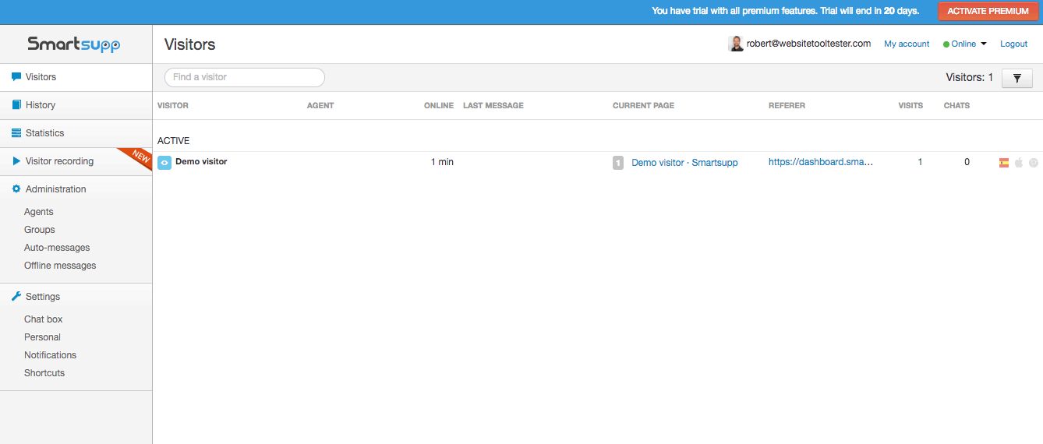The height and width of the screenshot is (444, 1043).
Task: Open the History section
Action: (76, 105)
